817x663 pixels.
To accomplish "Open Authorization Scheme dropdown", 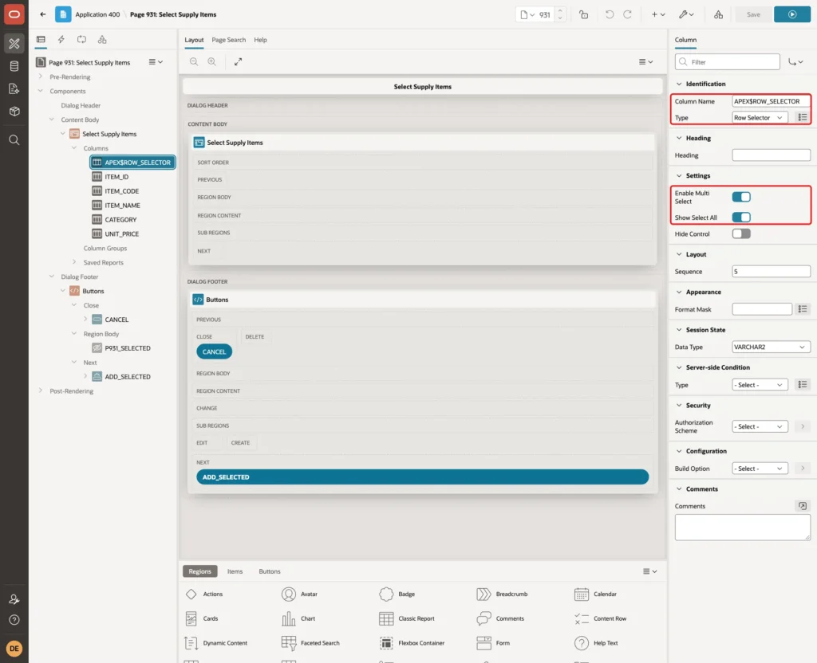I will [x=760, y=426].
